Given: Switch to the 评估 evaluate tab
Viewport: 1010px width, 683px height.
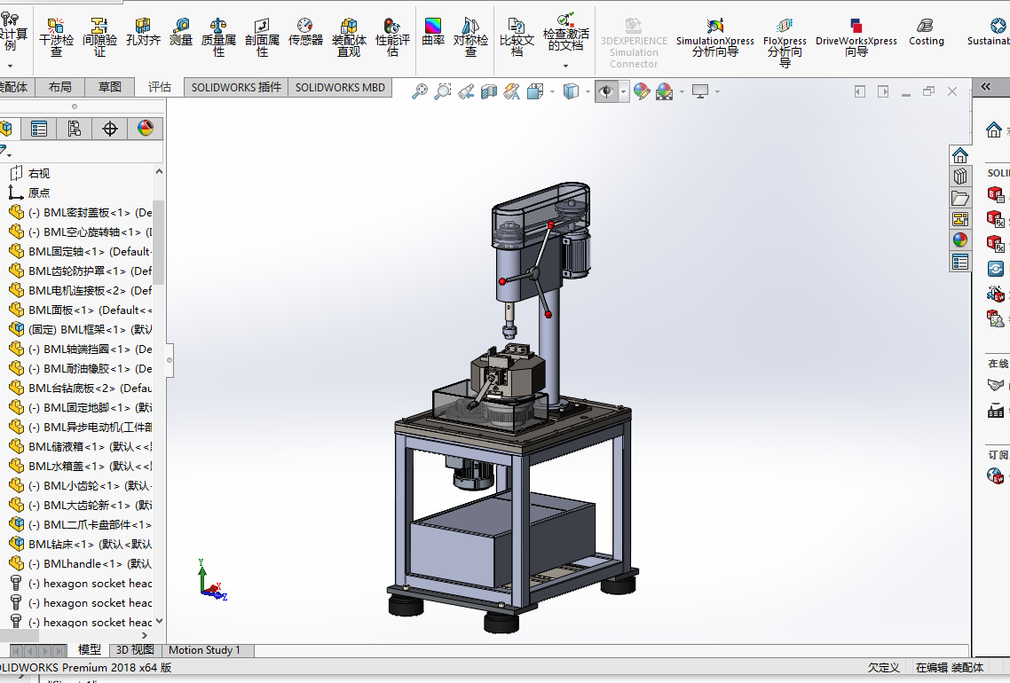Looking at the screenshot, I should (159, 87).
